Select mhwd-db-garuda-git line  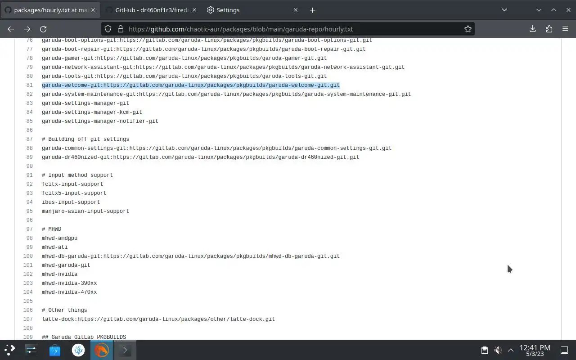(x=191, y=256)
